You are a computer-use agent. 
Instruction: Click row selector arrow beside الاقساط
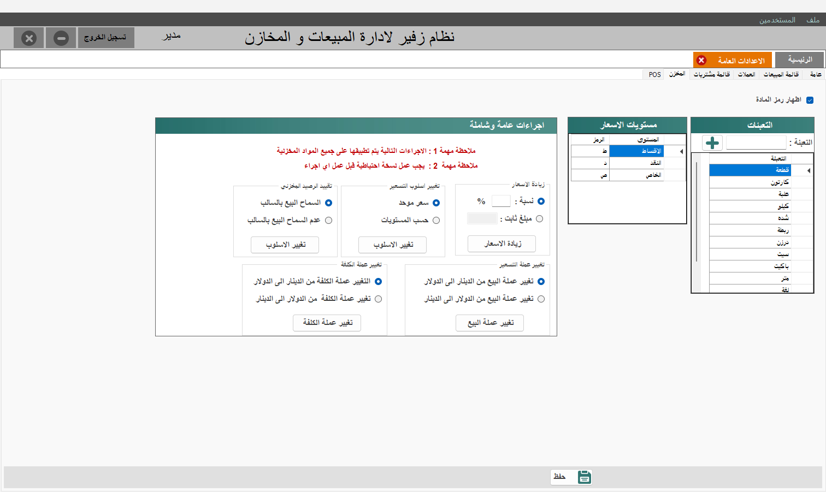pos(681,151)
